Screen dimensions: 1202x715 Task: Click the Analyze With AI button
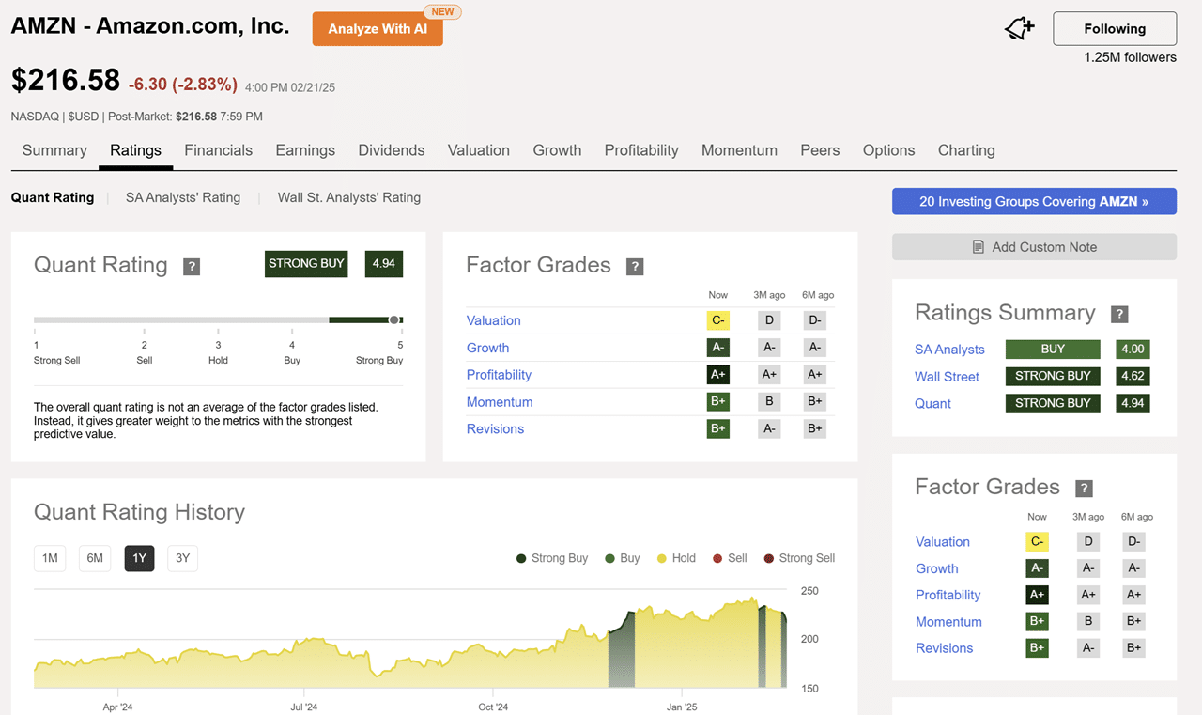[378, 29]
